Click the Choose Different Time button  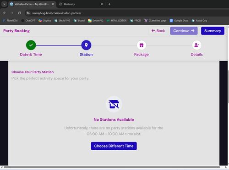114,146
